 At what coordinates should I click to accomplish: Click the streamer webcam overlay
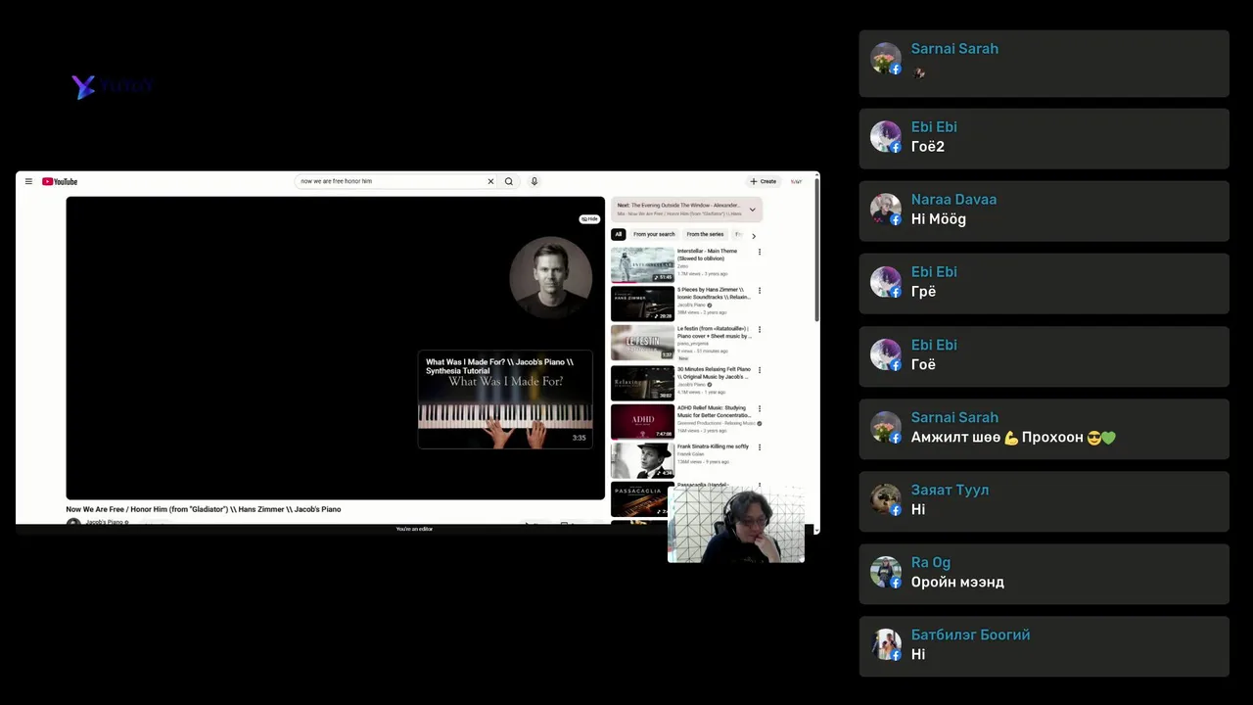[736, 524]
